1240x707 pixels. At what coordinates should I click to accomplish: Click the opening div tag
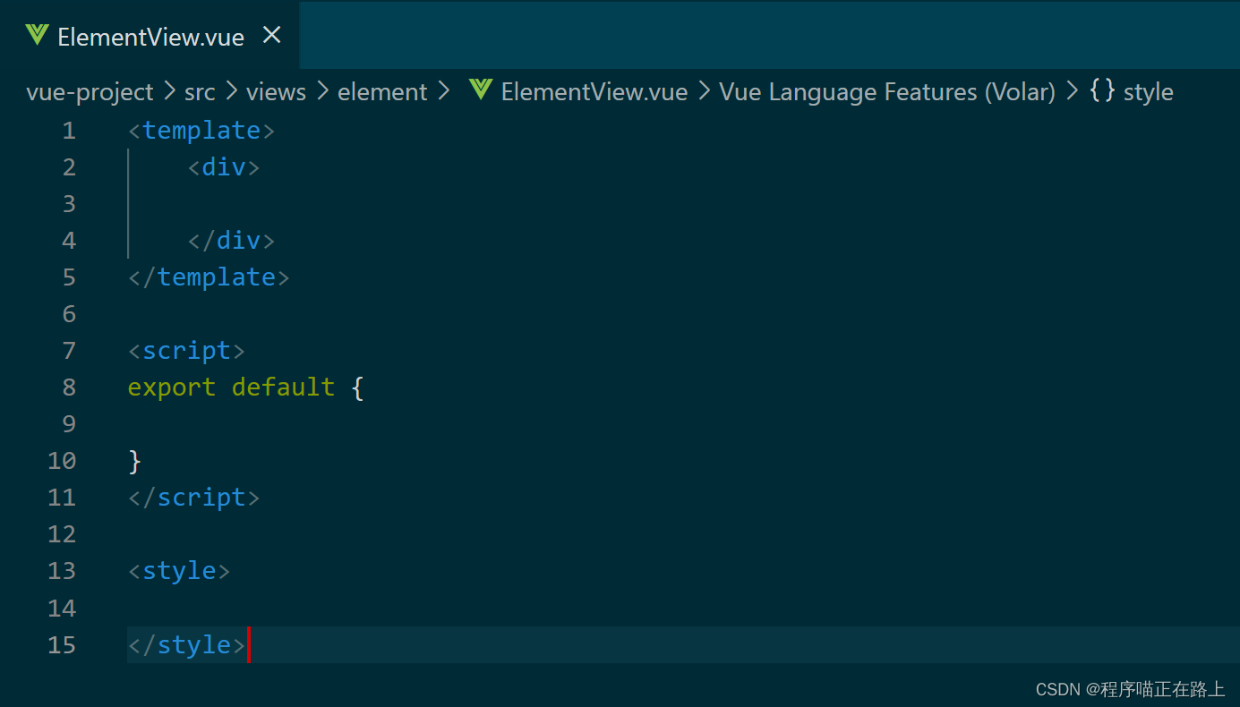[x=224, y=167]
